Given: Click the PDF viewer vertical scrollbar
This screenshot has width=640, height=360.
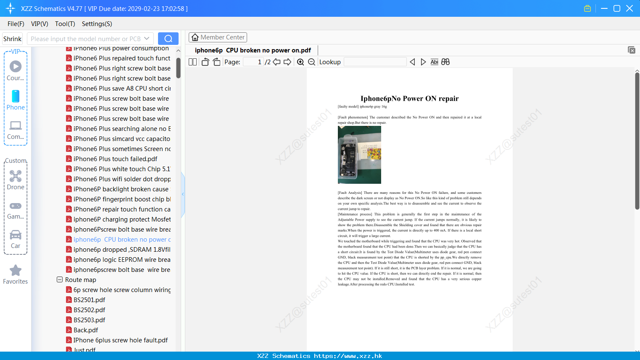Looking at the screenshot, I should [637, 141].
